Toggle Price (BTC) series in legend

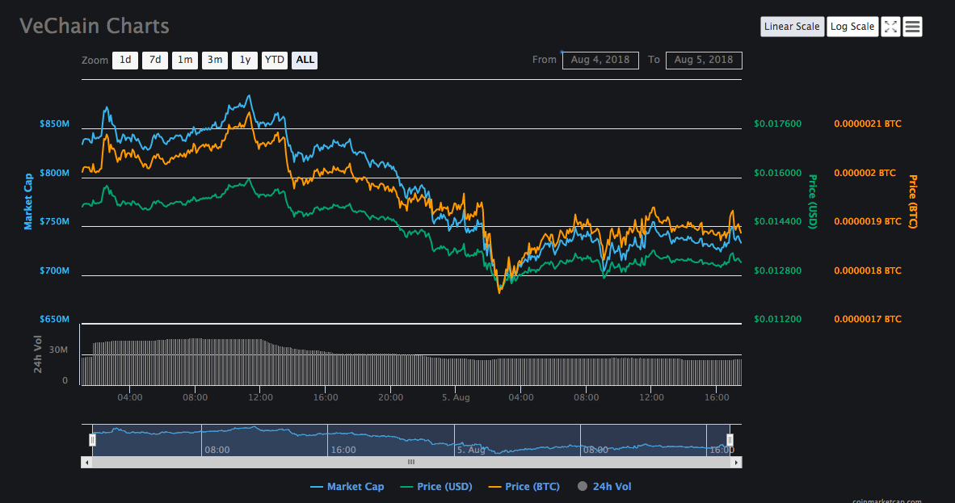[x=524, y=487]
